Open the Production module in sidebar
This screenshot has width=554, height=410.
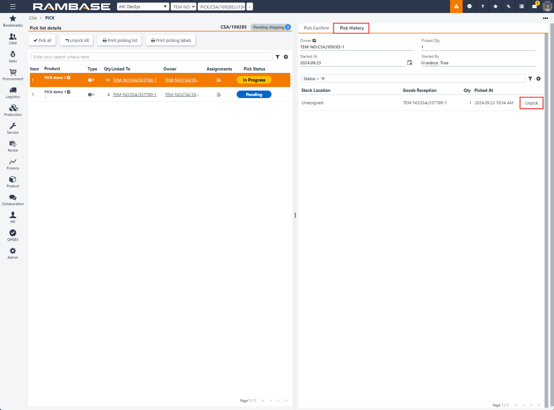(x=13, y=110)
